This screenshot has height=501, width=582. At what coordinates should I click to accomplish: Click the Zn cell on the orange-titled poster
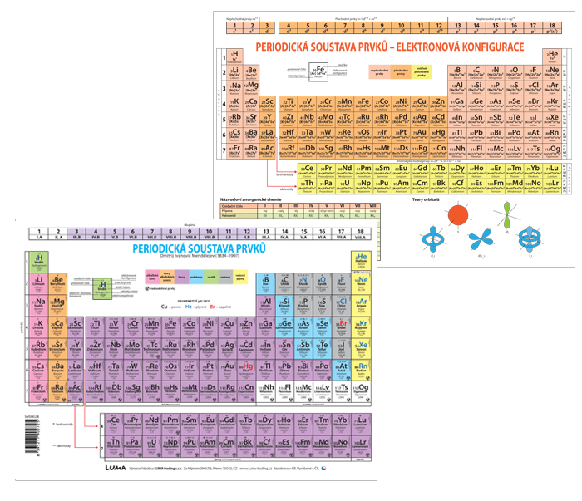point(438,104)
